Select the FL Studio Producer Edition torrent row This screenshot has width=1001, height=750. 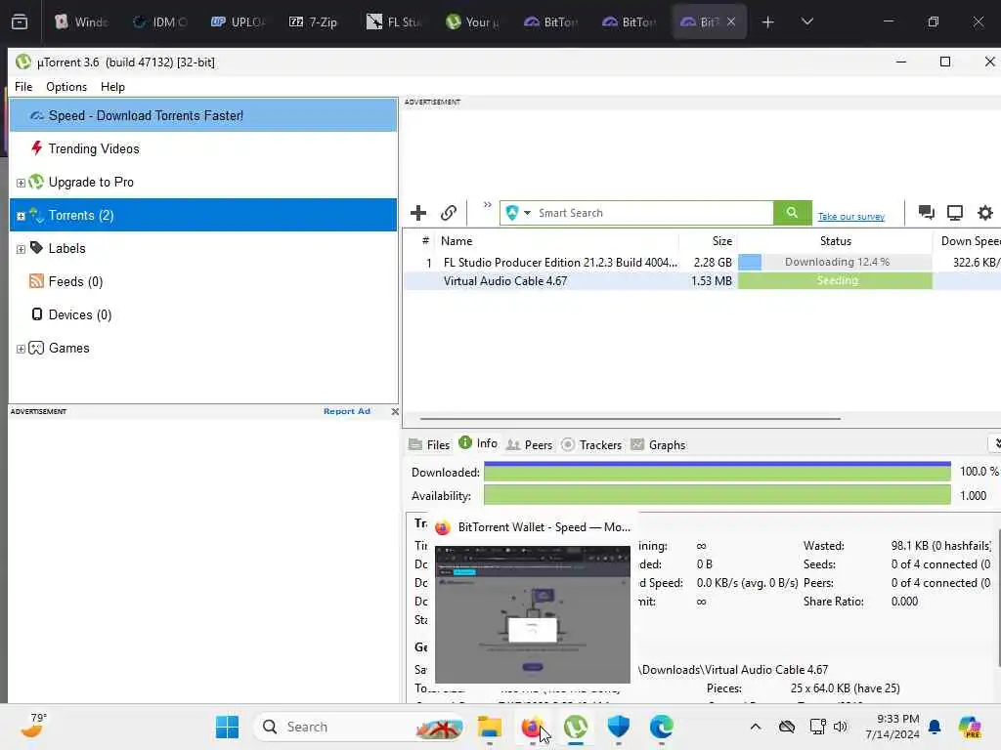(x=702, y=262)
